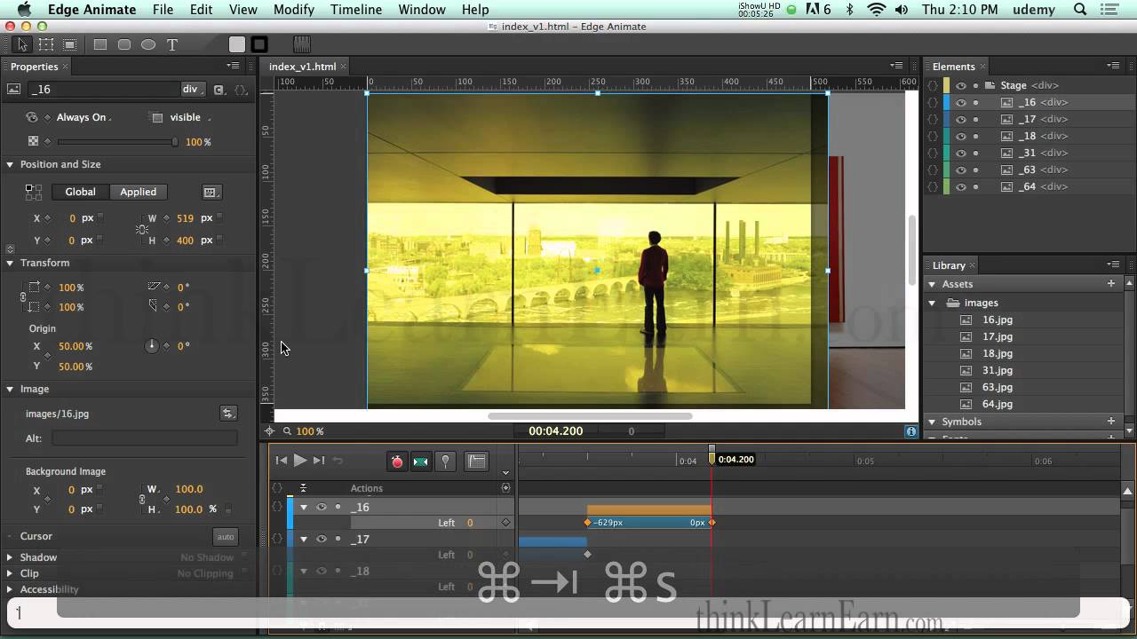Toggle visibility of _17 in Elements panel

click(x=961, y=119)
